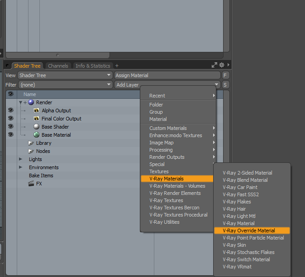Toggle visibility of Final Color Output
Viewport: 305px width, 277px height.
(x=11, y=118)
